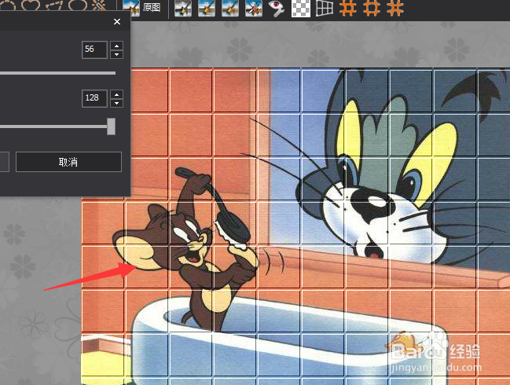Select the second brush tool icon

point(207,8)
